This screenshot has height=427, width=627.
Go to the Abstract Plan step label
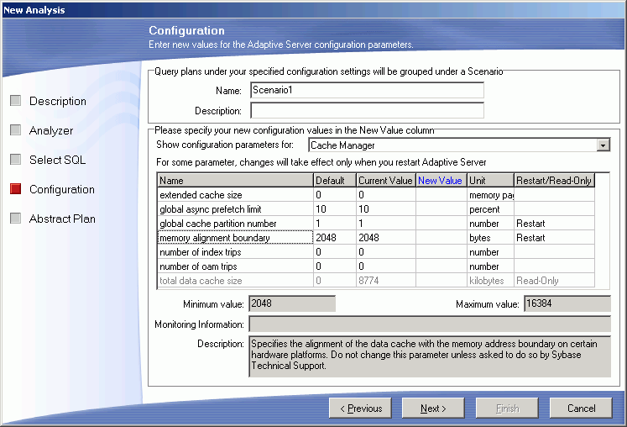(x=62, y=219)
